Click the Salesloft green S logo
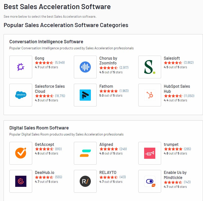This screenshot has height=201, width=203. [x=150, y=67]
